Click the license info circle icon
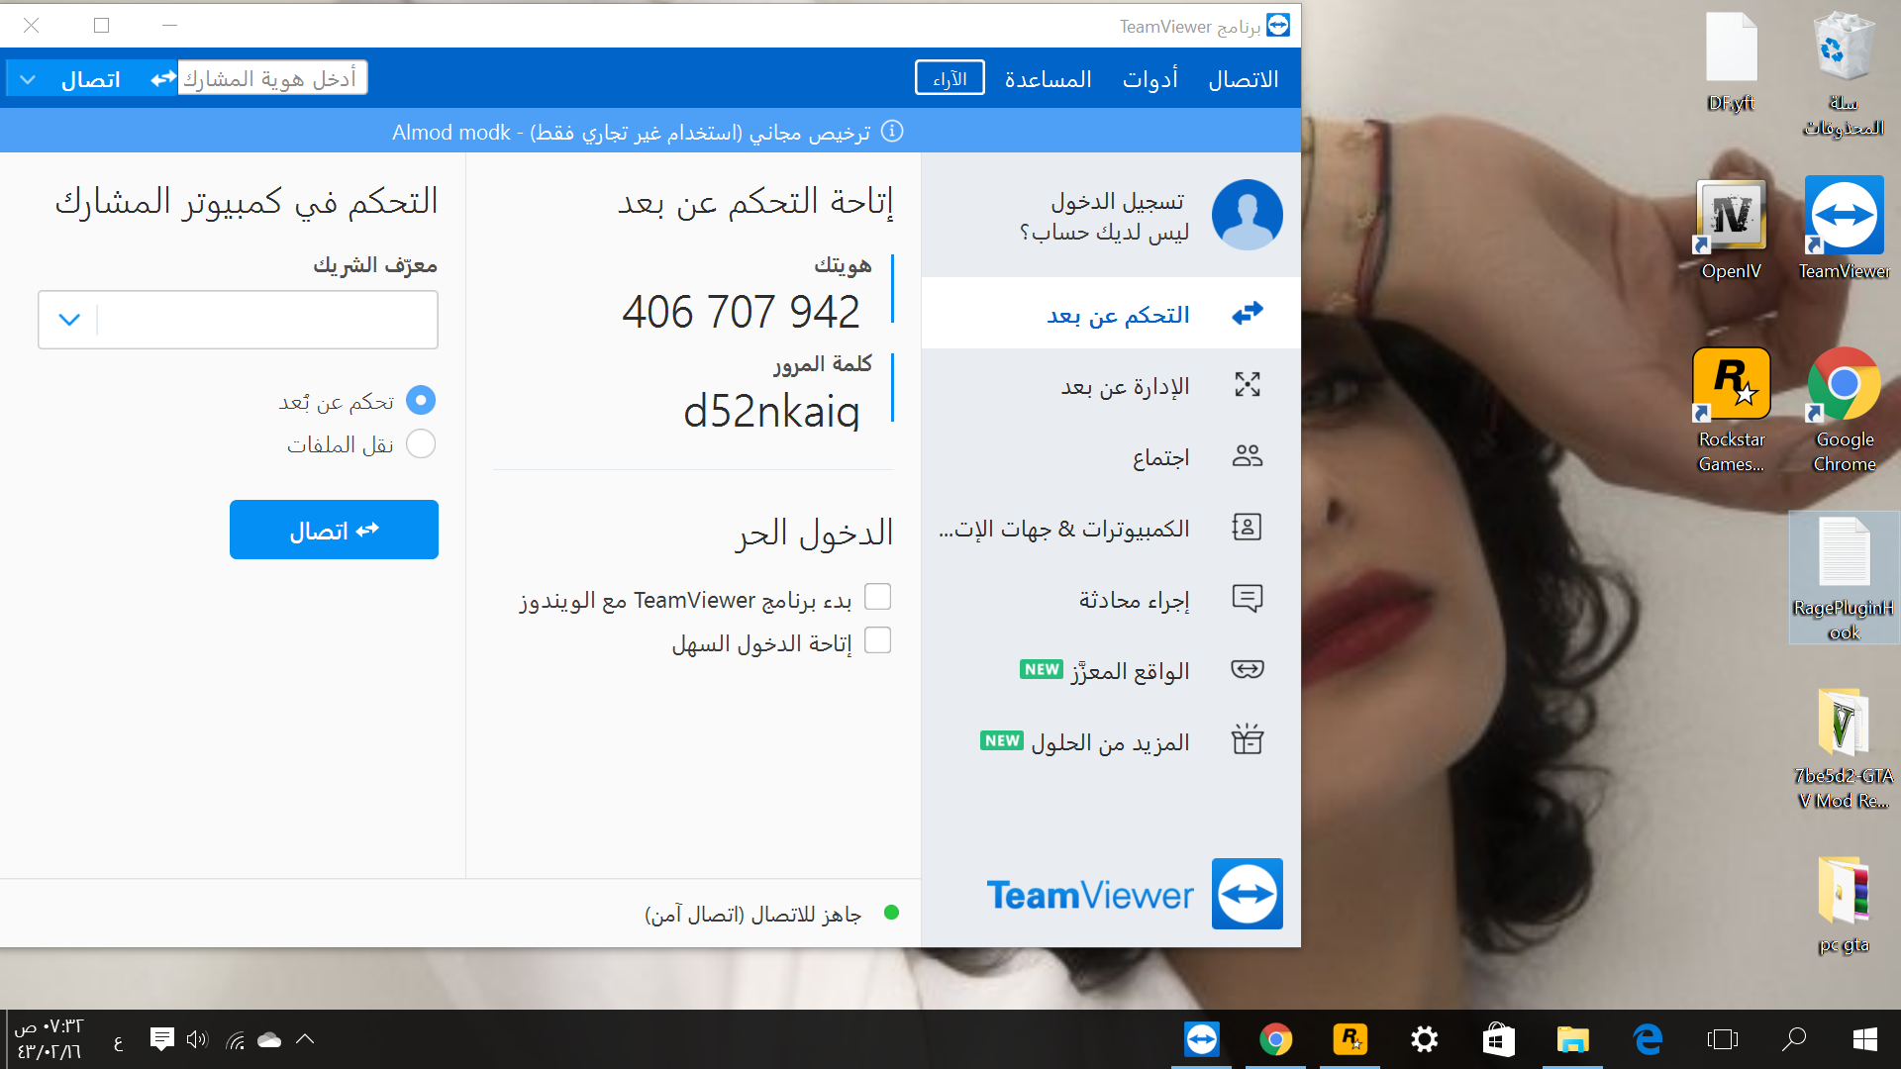This screenshot has height=1069, width=1901. (892, 132)
